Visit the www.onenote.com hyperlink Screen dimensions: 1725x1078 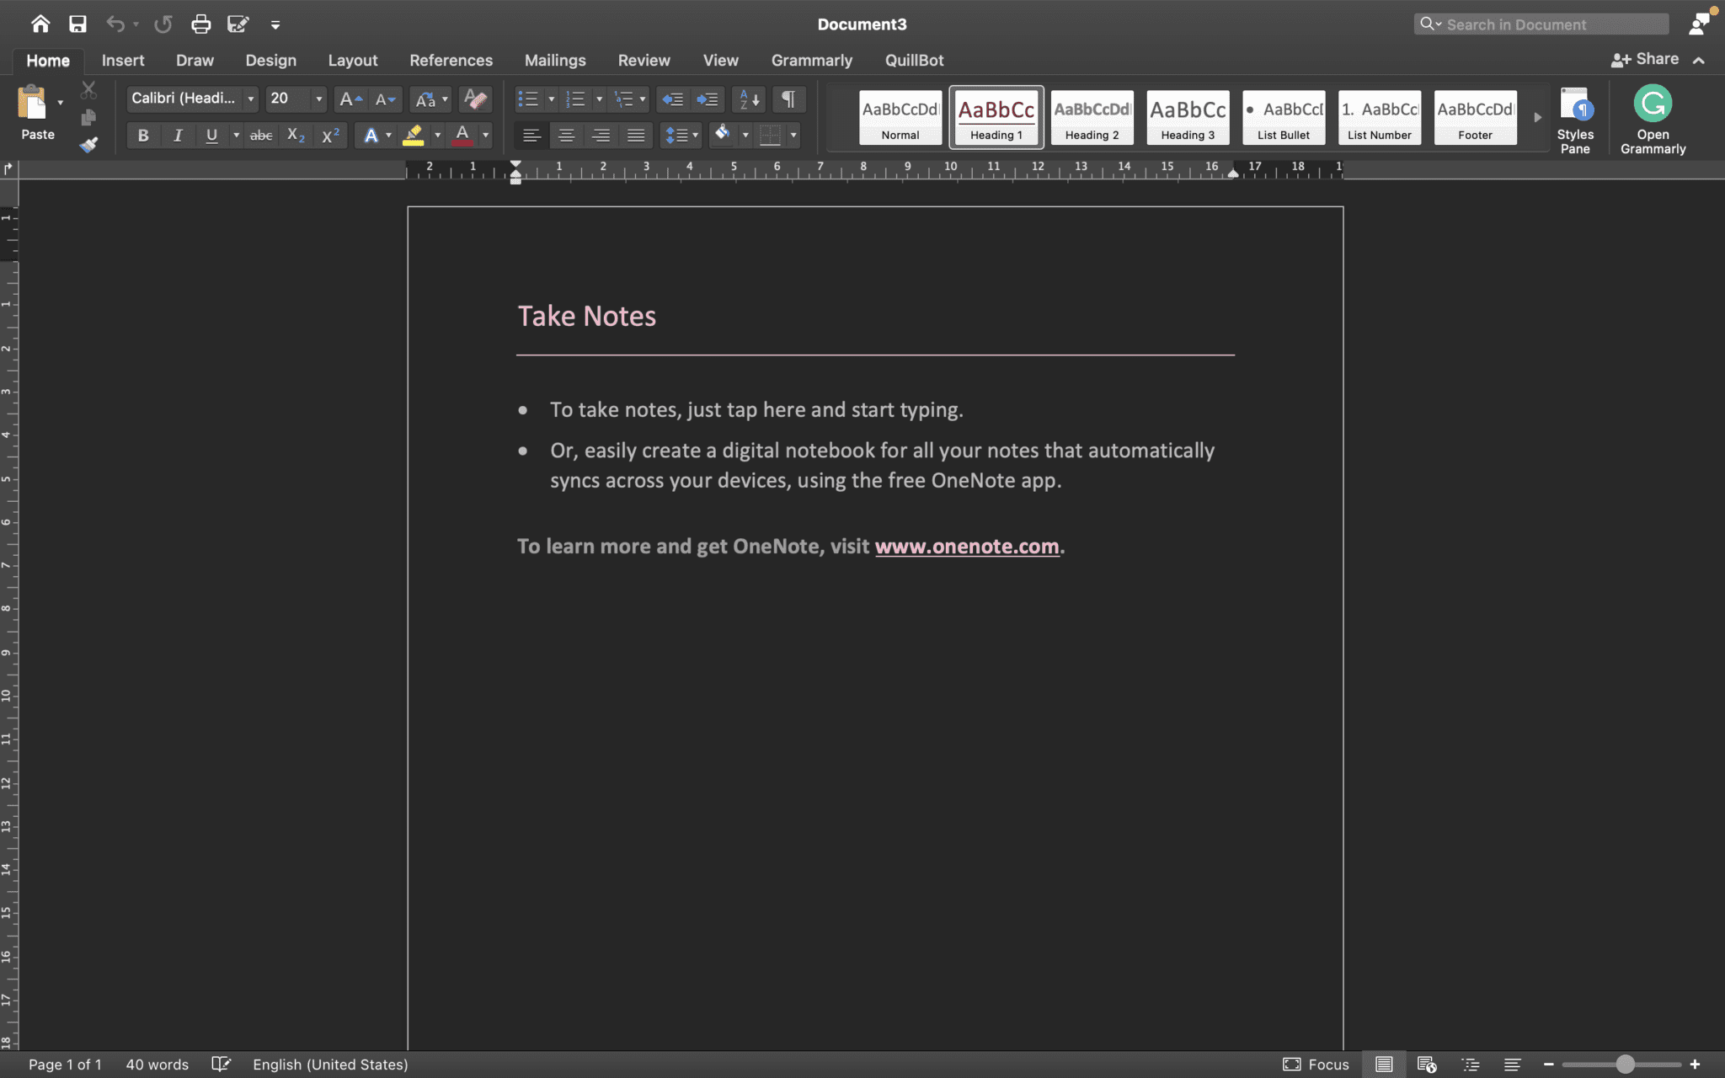(x=967, y=546)
